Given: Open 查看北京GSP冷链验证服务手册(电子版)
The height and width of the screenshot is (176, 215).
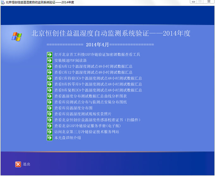Looking at the screenshot, I should pos(88,126).
